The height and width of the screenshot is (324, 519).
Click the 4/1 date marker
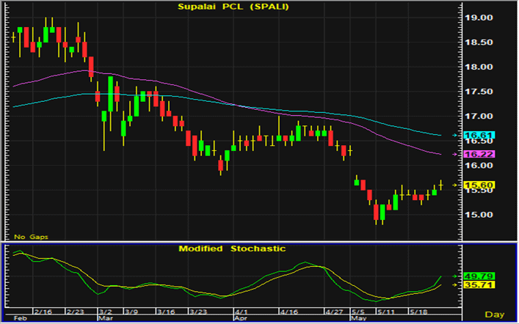pos(242,312)
